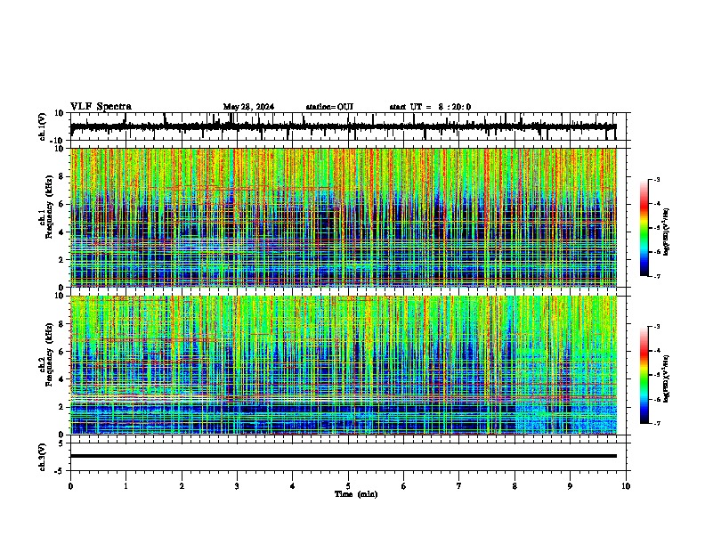705x545 pixels.
Task: Click the ch.1 "Frequency (kHz)" axis label
Action: tap(48, 207)
